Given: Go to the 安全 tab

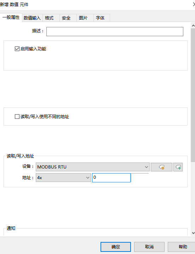Looking at the screenshot, I should tap(68, 18).
